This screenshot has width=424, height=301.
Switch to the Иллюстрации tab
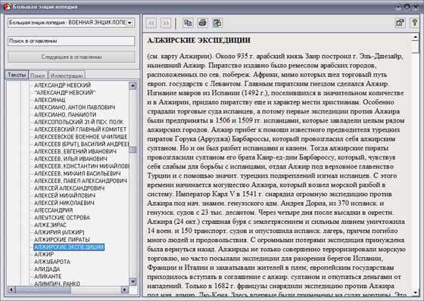pyautogui.click(x=67, y=76)
